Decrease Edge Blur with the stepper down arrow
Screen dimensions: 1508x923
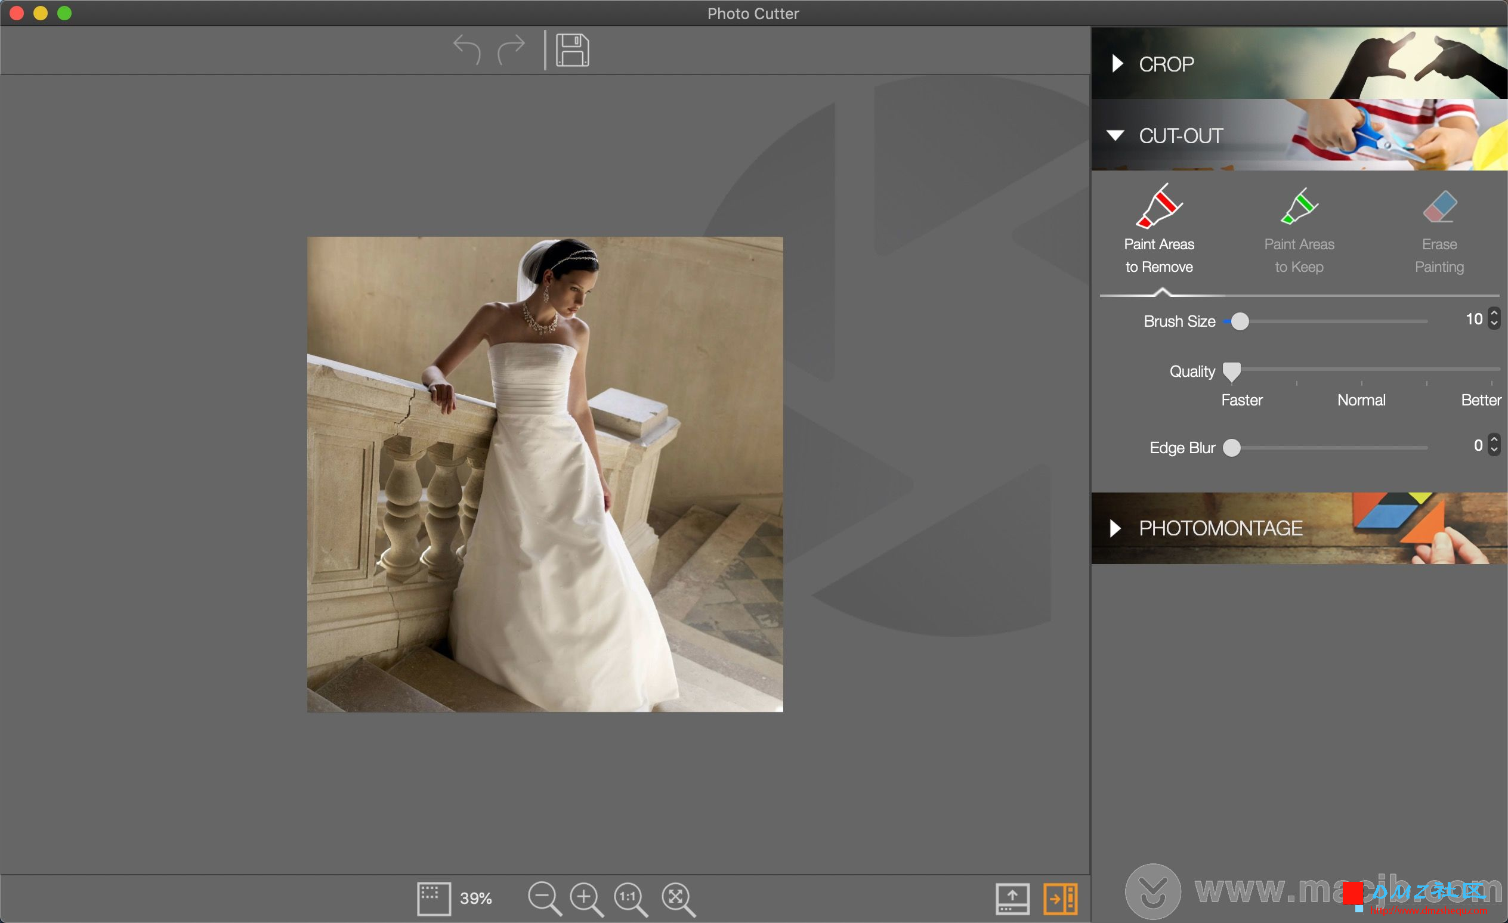click(x=1494, y=450)
